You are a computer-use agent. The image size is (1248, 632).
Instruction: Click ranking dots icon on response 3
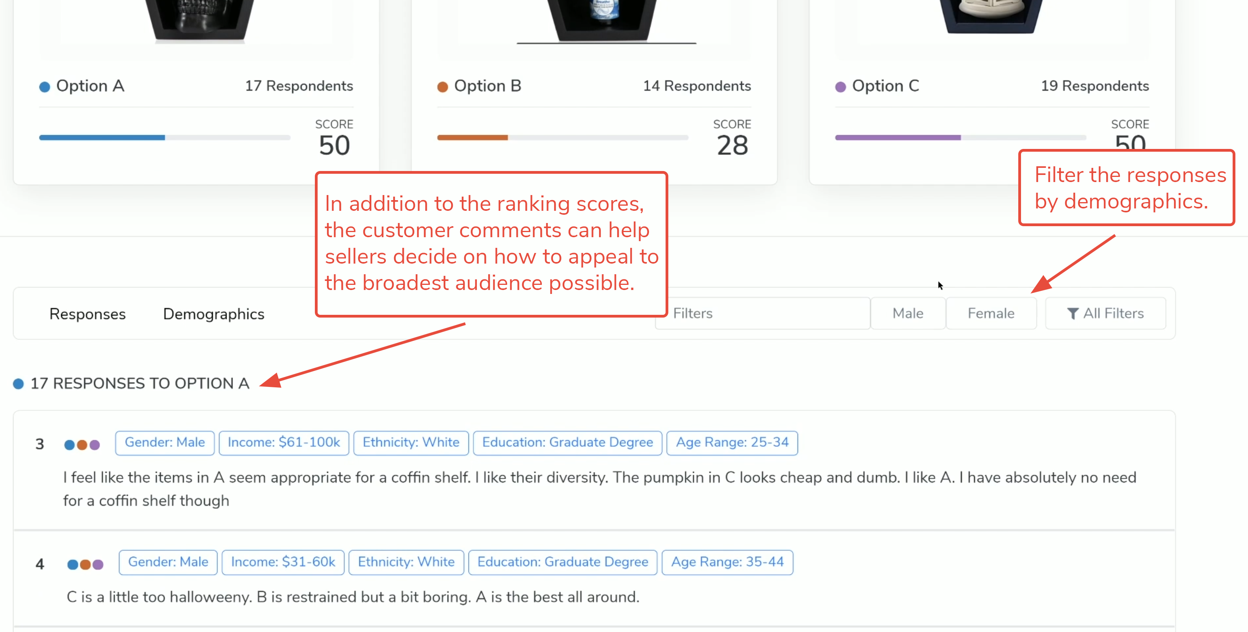(x=82, y=444)
